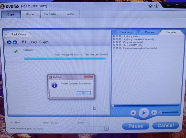Click the Blu-ray Copy header text
The width and height of the screenshot is (186, 138).
(x=35, y=42)
